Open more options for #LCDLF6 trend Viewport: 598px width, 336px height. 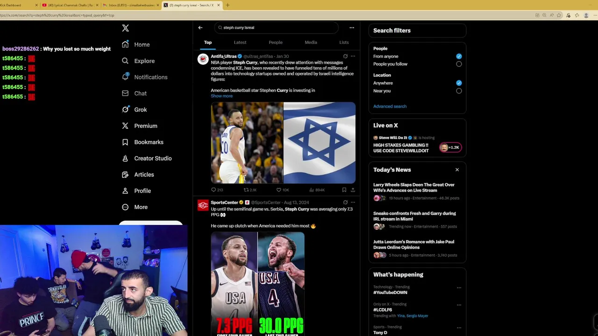click(x=459, y=305)
